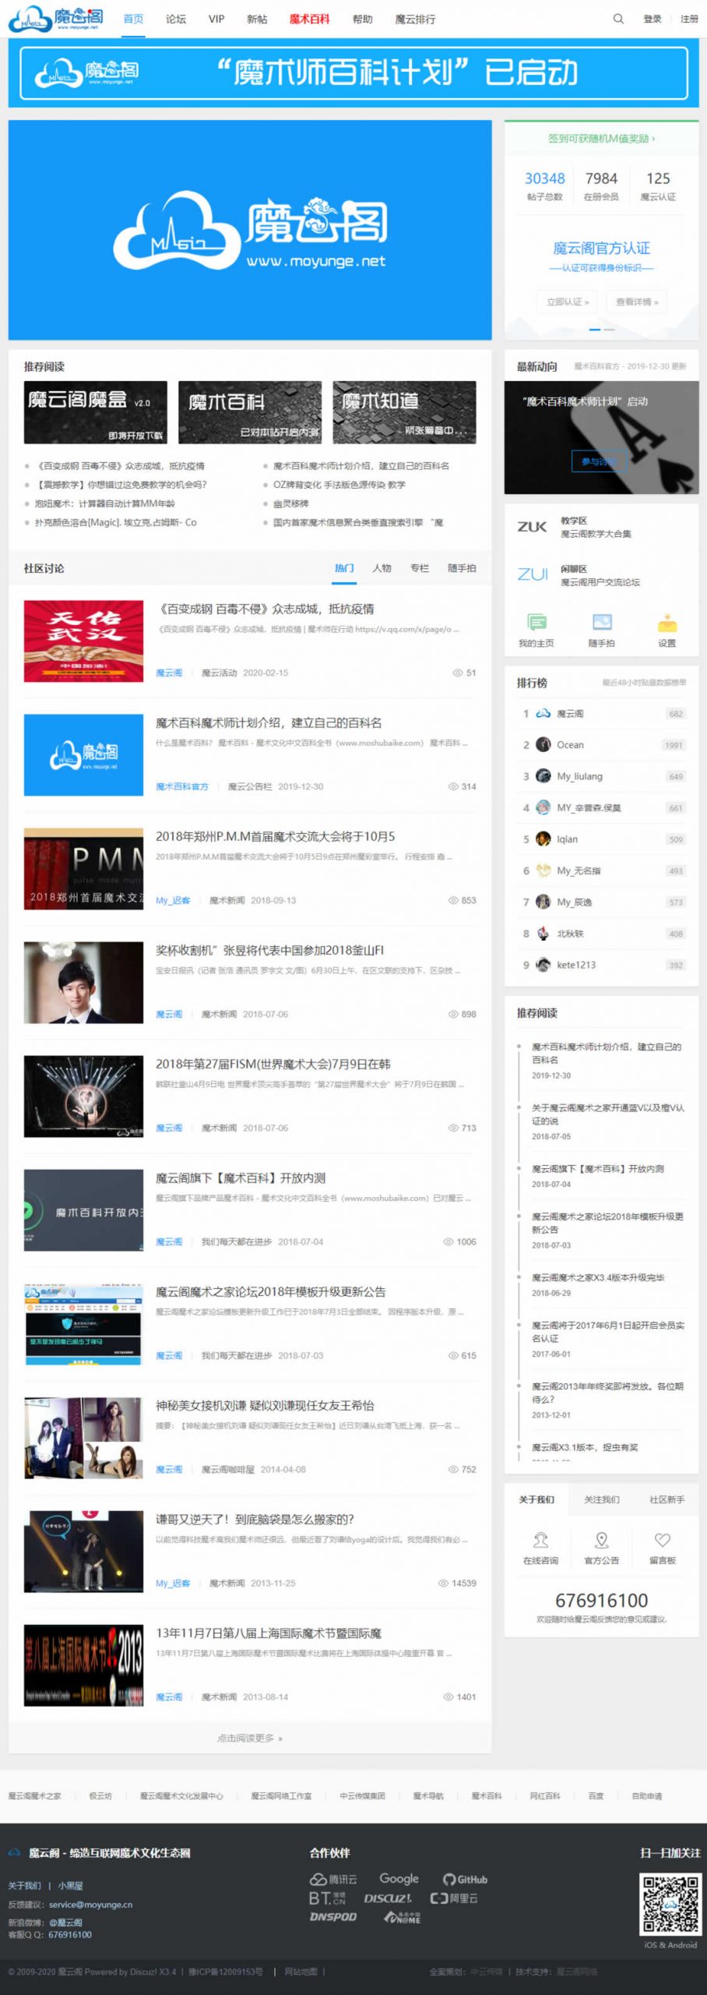The height and width of the screenshot is (1995, 707).
Task: Open the GitHub partner logo in footer
Action: [465, 1879]
